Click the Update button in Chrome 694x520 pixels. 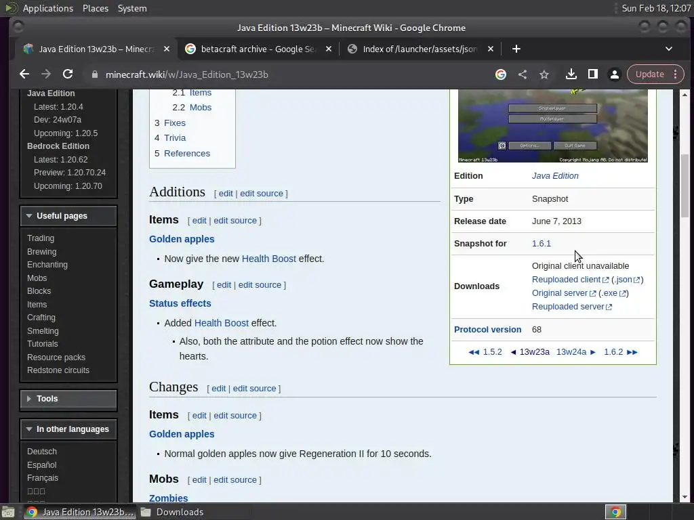(650, 74)
